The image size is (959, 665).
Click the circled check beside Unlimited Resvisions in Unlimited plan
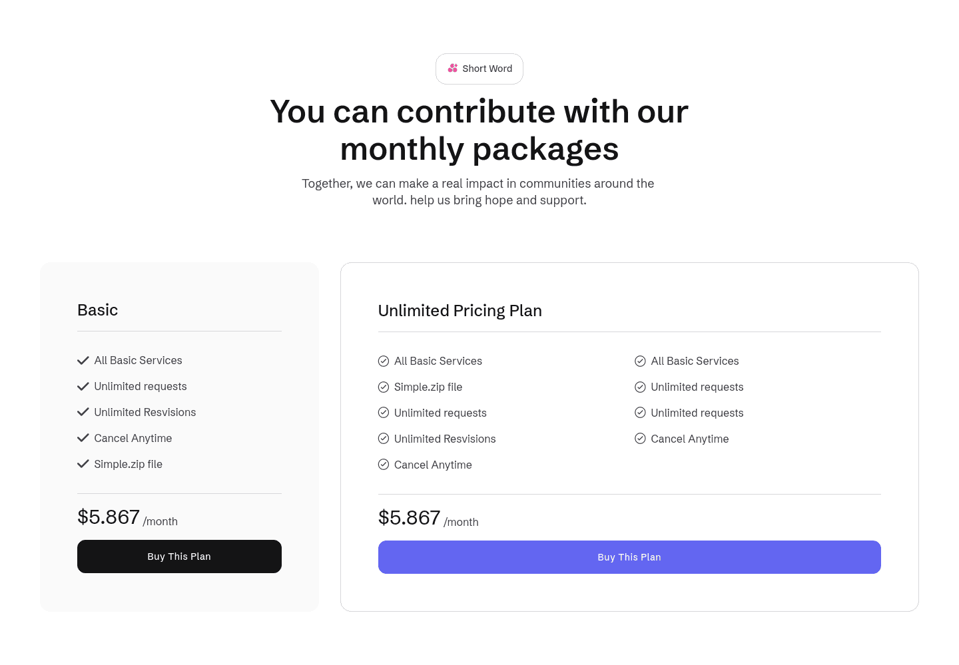tap(384, 438)
